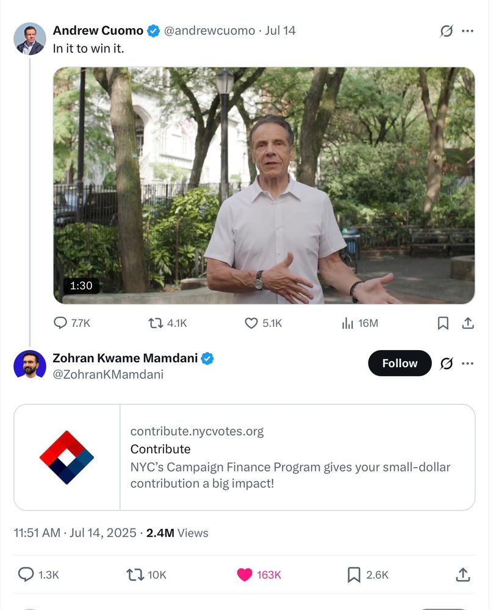
Task: View analytics showing 16M views
Action: pos(348,323)
